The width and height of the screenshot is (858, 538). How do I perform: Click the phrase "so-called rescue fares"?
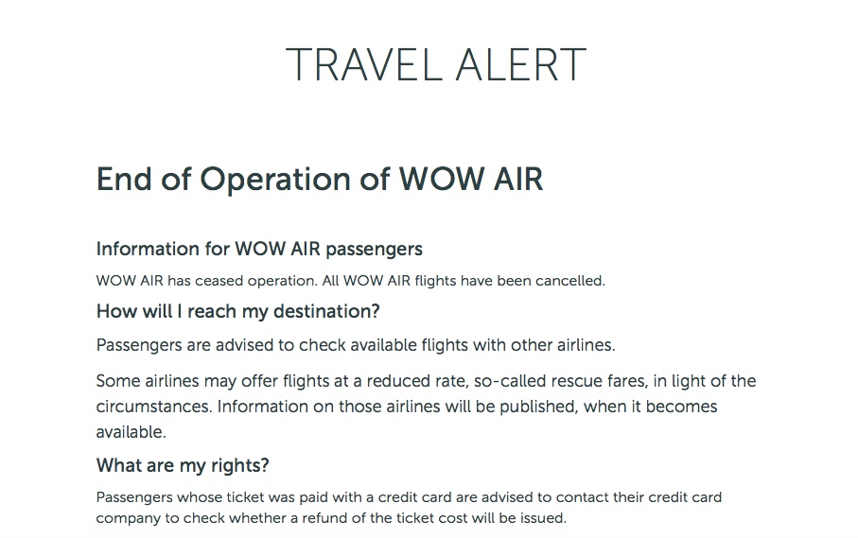pyautogui.click(x=592, y=381)
